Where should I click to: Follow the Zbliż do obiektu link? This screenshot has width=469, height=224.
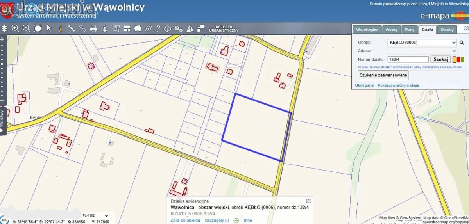186,220
